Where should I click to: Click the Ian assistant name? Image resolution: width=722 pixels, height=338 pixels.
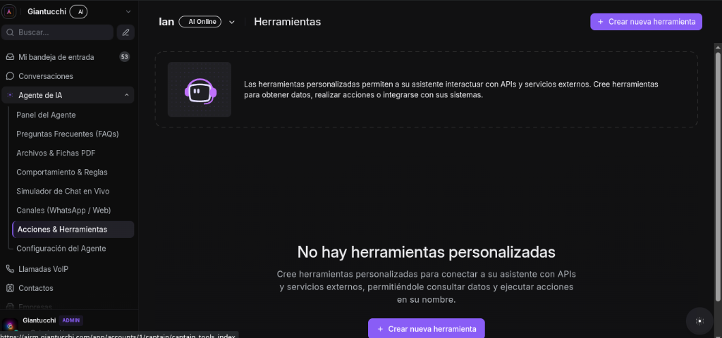(x=166, y=22)
